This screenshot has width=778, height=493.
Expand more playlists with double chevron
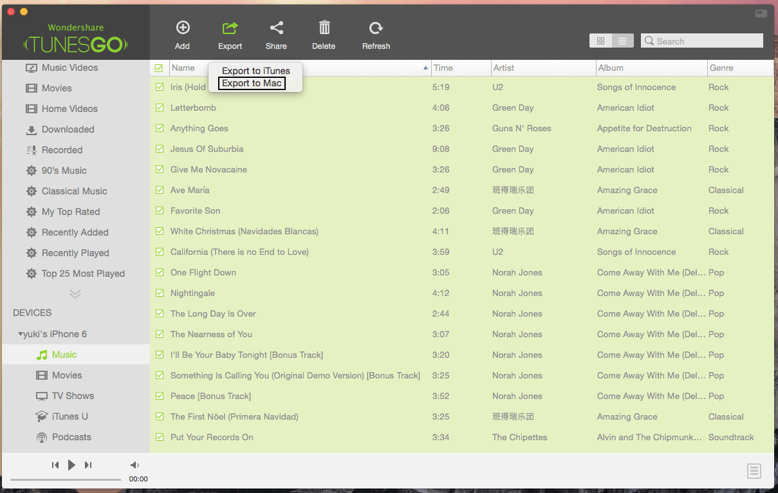pos(75,294)
